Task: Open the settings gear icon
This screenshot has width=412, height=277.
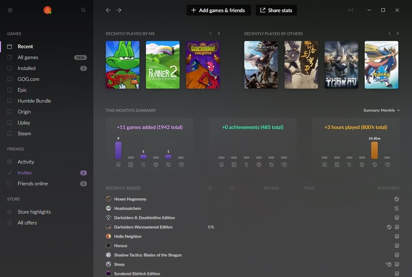Action: (x=10, y=10)
